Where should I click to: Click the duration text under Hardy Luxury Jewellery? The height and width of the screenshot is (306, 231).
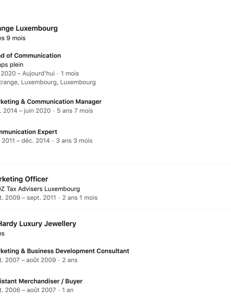point(2,233)
